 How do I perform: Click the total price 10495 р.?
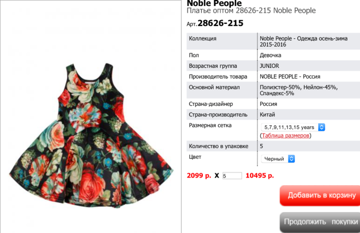point(259,175)
